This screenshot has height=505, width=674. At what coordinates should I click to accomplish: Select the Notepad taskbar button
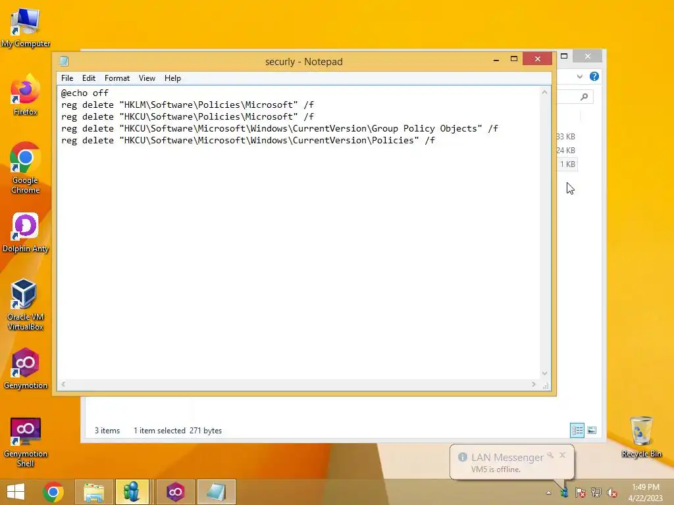pos(216,492)
